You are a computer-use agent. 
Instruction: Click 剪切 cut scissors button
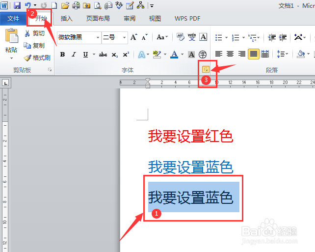point(34,33)
